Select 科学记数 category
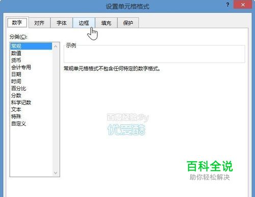The width and height of the screenshot is (255, 197). 31,103
